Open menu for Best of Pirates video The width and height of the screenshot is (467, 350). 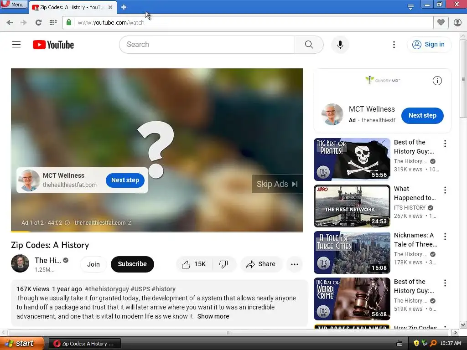pyautogui.click(x=445, y=144)
